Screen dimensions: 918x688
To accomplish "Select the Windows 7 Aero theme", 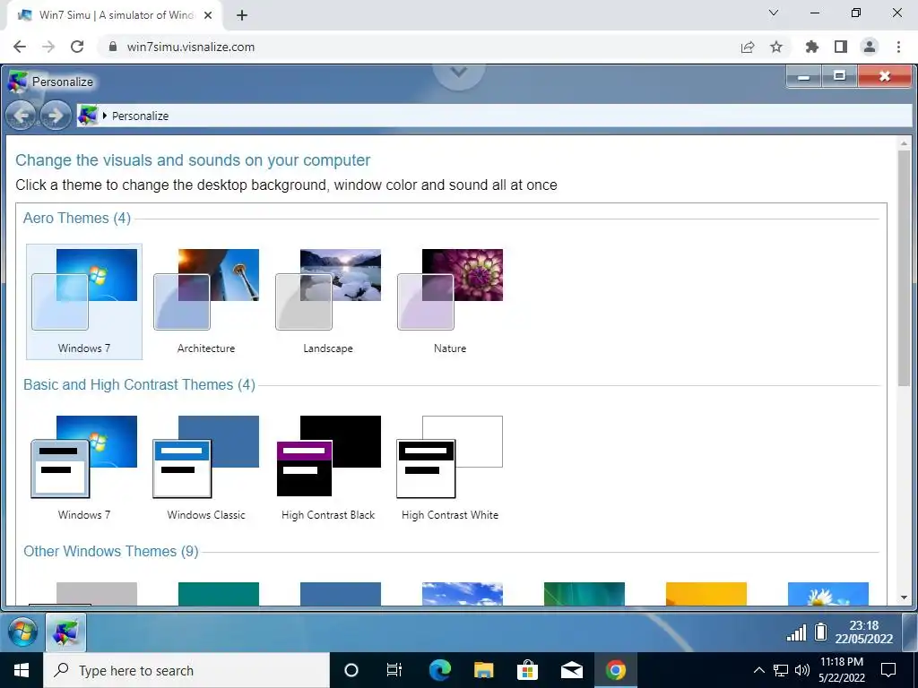I will (84, 301).
